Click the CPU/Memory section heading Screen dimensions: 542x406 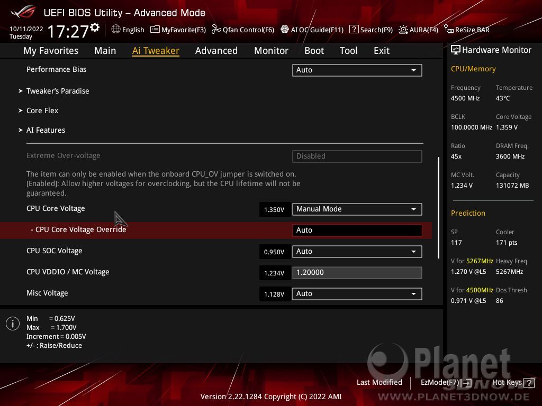tap(473, 69)
